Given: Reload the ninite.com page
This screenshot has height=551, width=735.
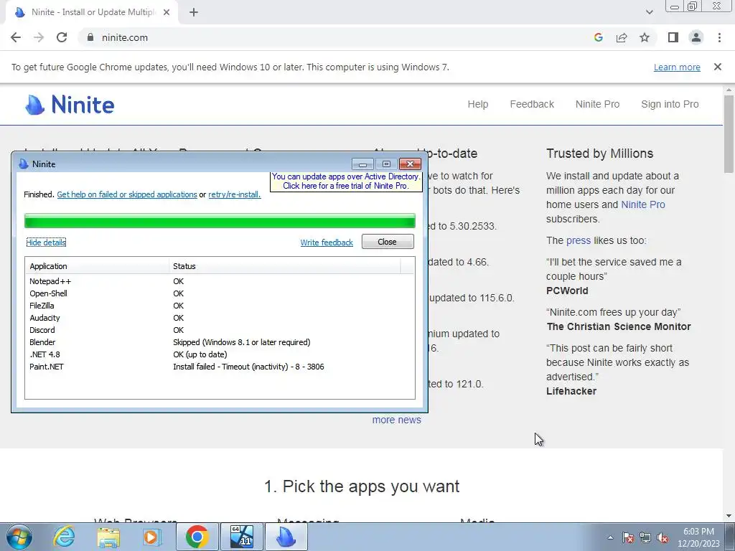Looking at the screenshot, I should [62, 37].
